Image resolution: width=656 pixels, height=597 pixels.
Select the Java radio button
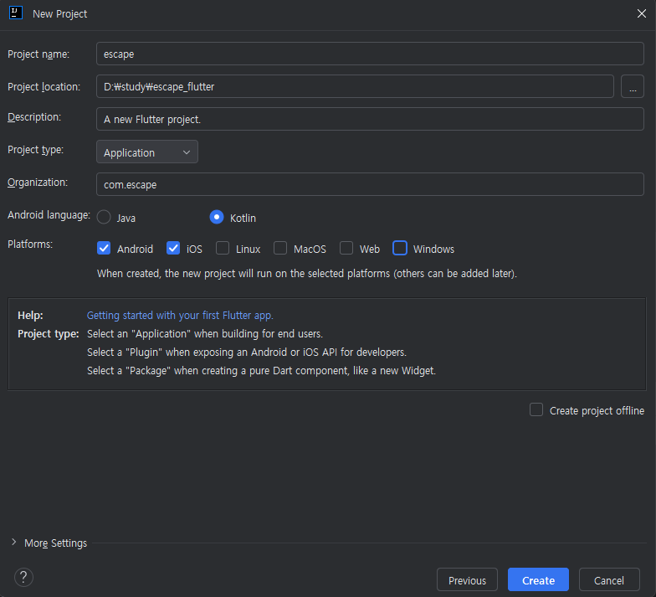(104, 218)
